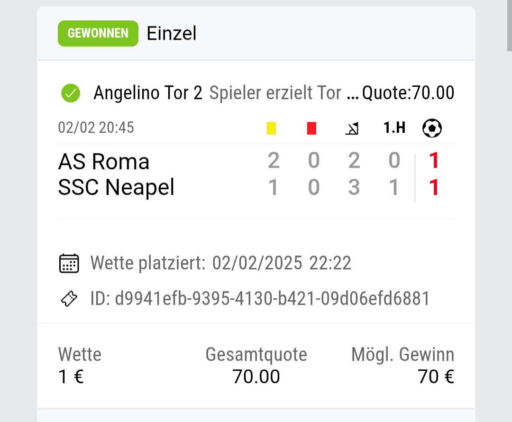The image size is (512, 422).
Task: Click the 1.H first half column header
Action: point(394,128)
